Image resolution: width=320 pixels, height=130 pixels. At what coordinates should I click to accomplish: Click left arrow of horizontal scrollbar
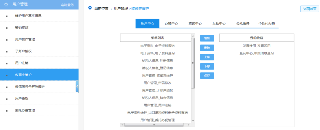coord(122,125)
